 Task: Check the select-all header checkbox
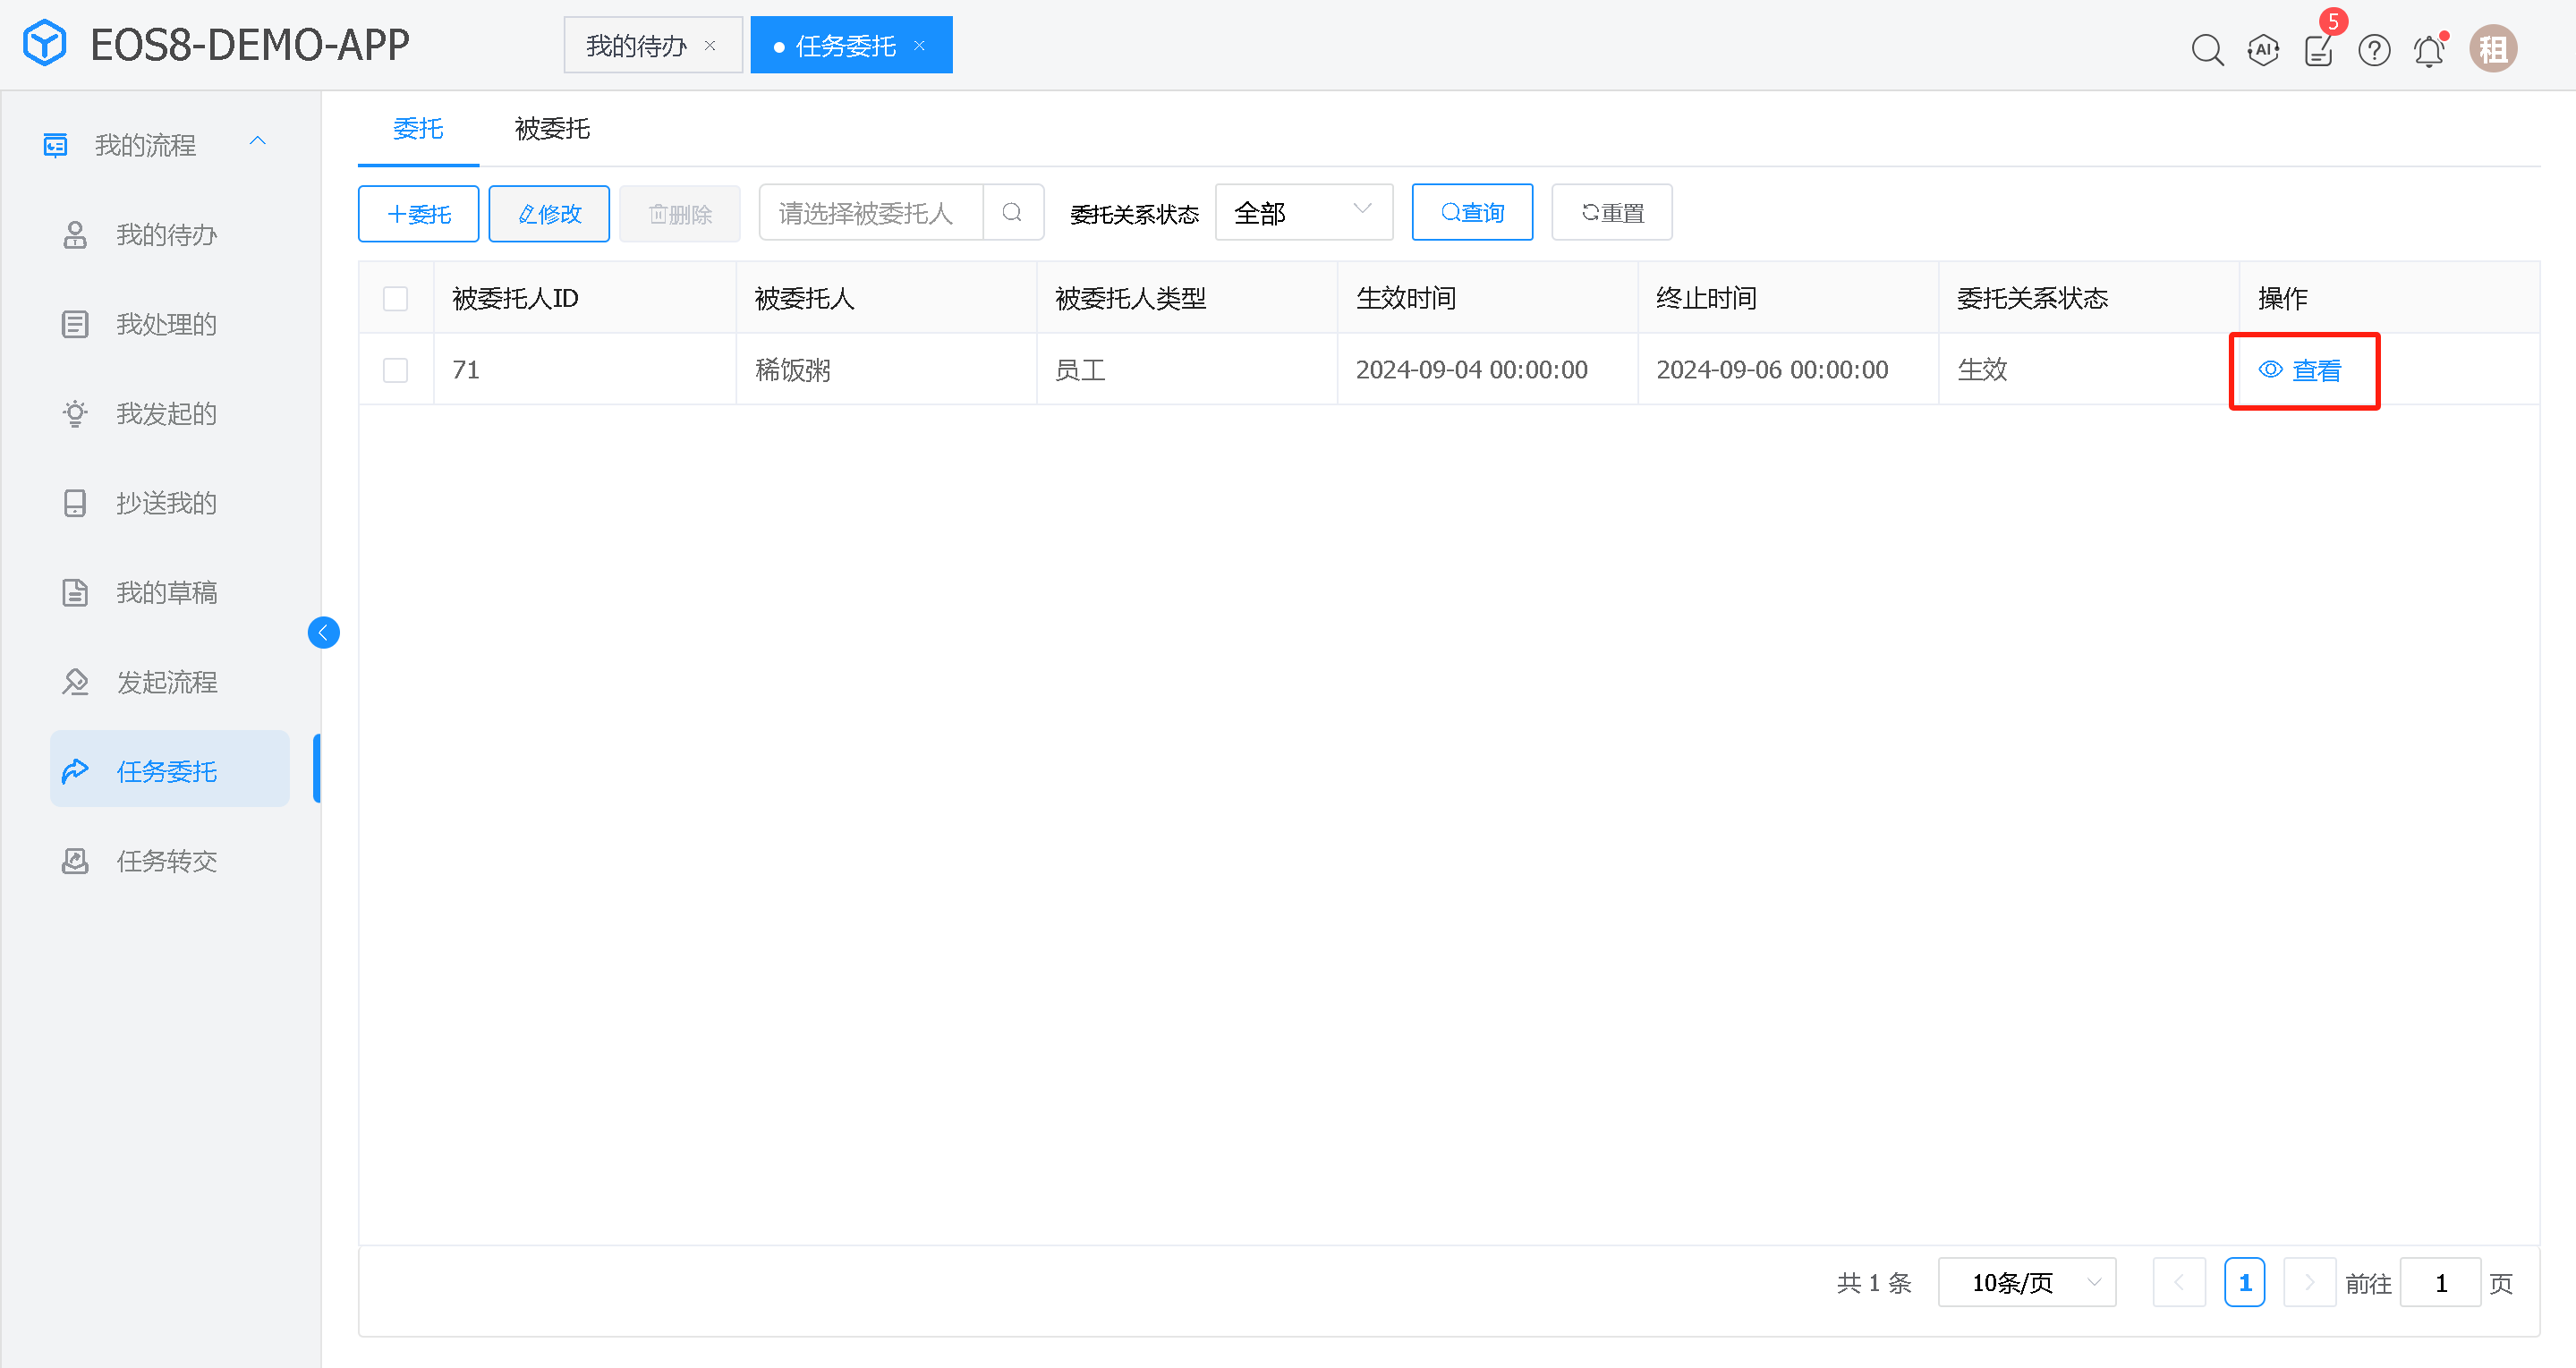(395, 298)
